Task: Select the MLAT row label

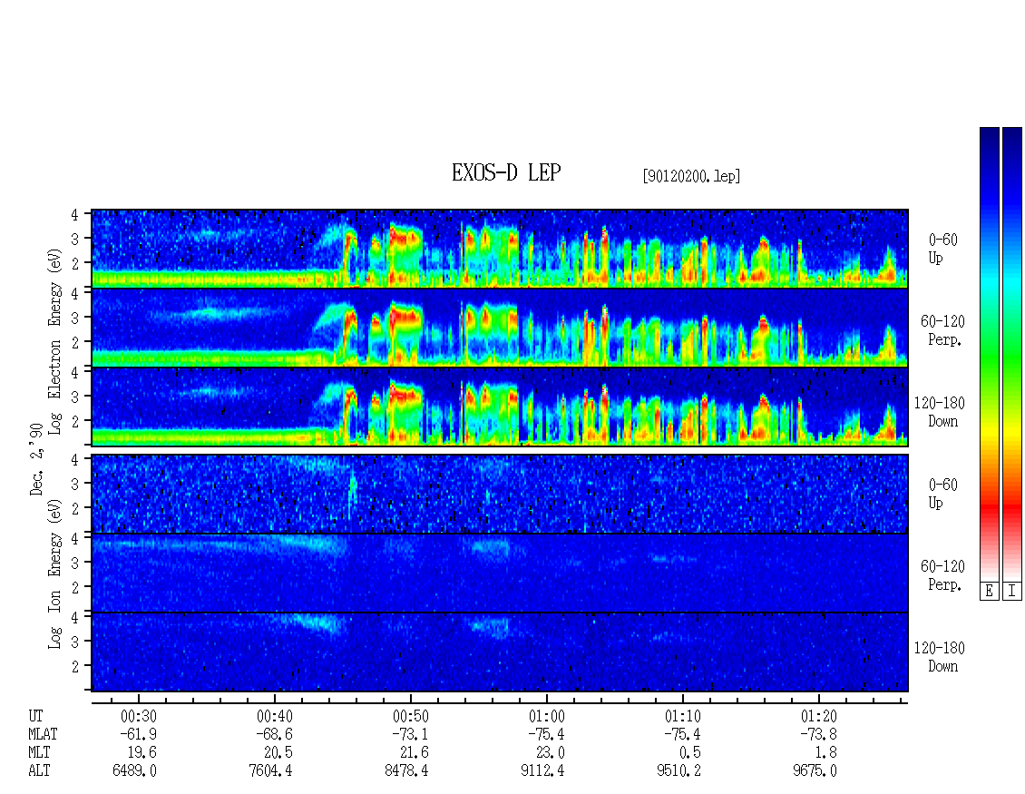Action: tap(43, 734)
